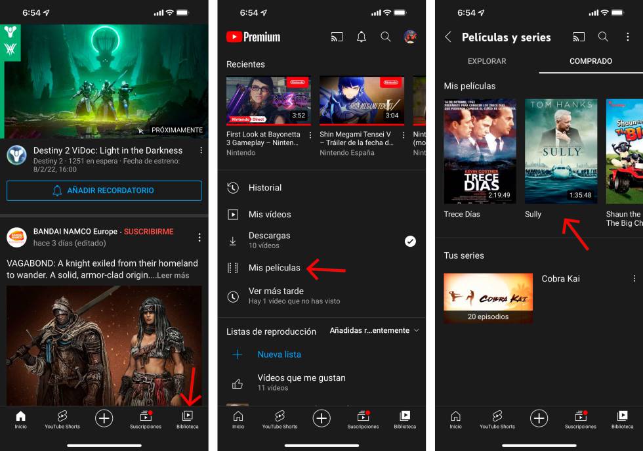
Task: Open Mis vídeos
Action: point(321,214)
